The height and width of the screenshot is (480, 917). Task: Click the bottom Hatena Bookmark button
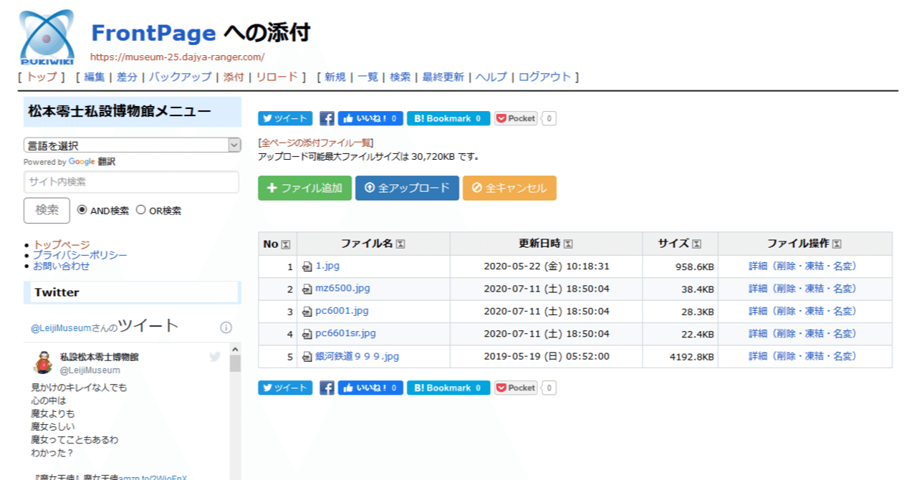448,388
